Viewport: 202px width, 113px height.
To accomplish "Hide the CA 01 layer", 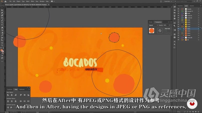I will click(178, 20).
